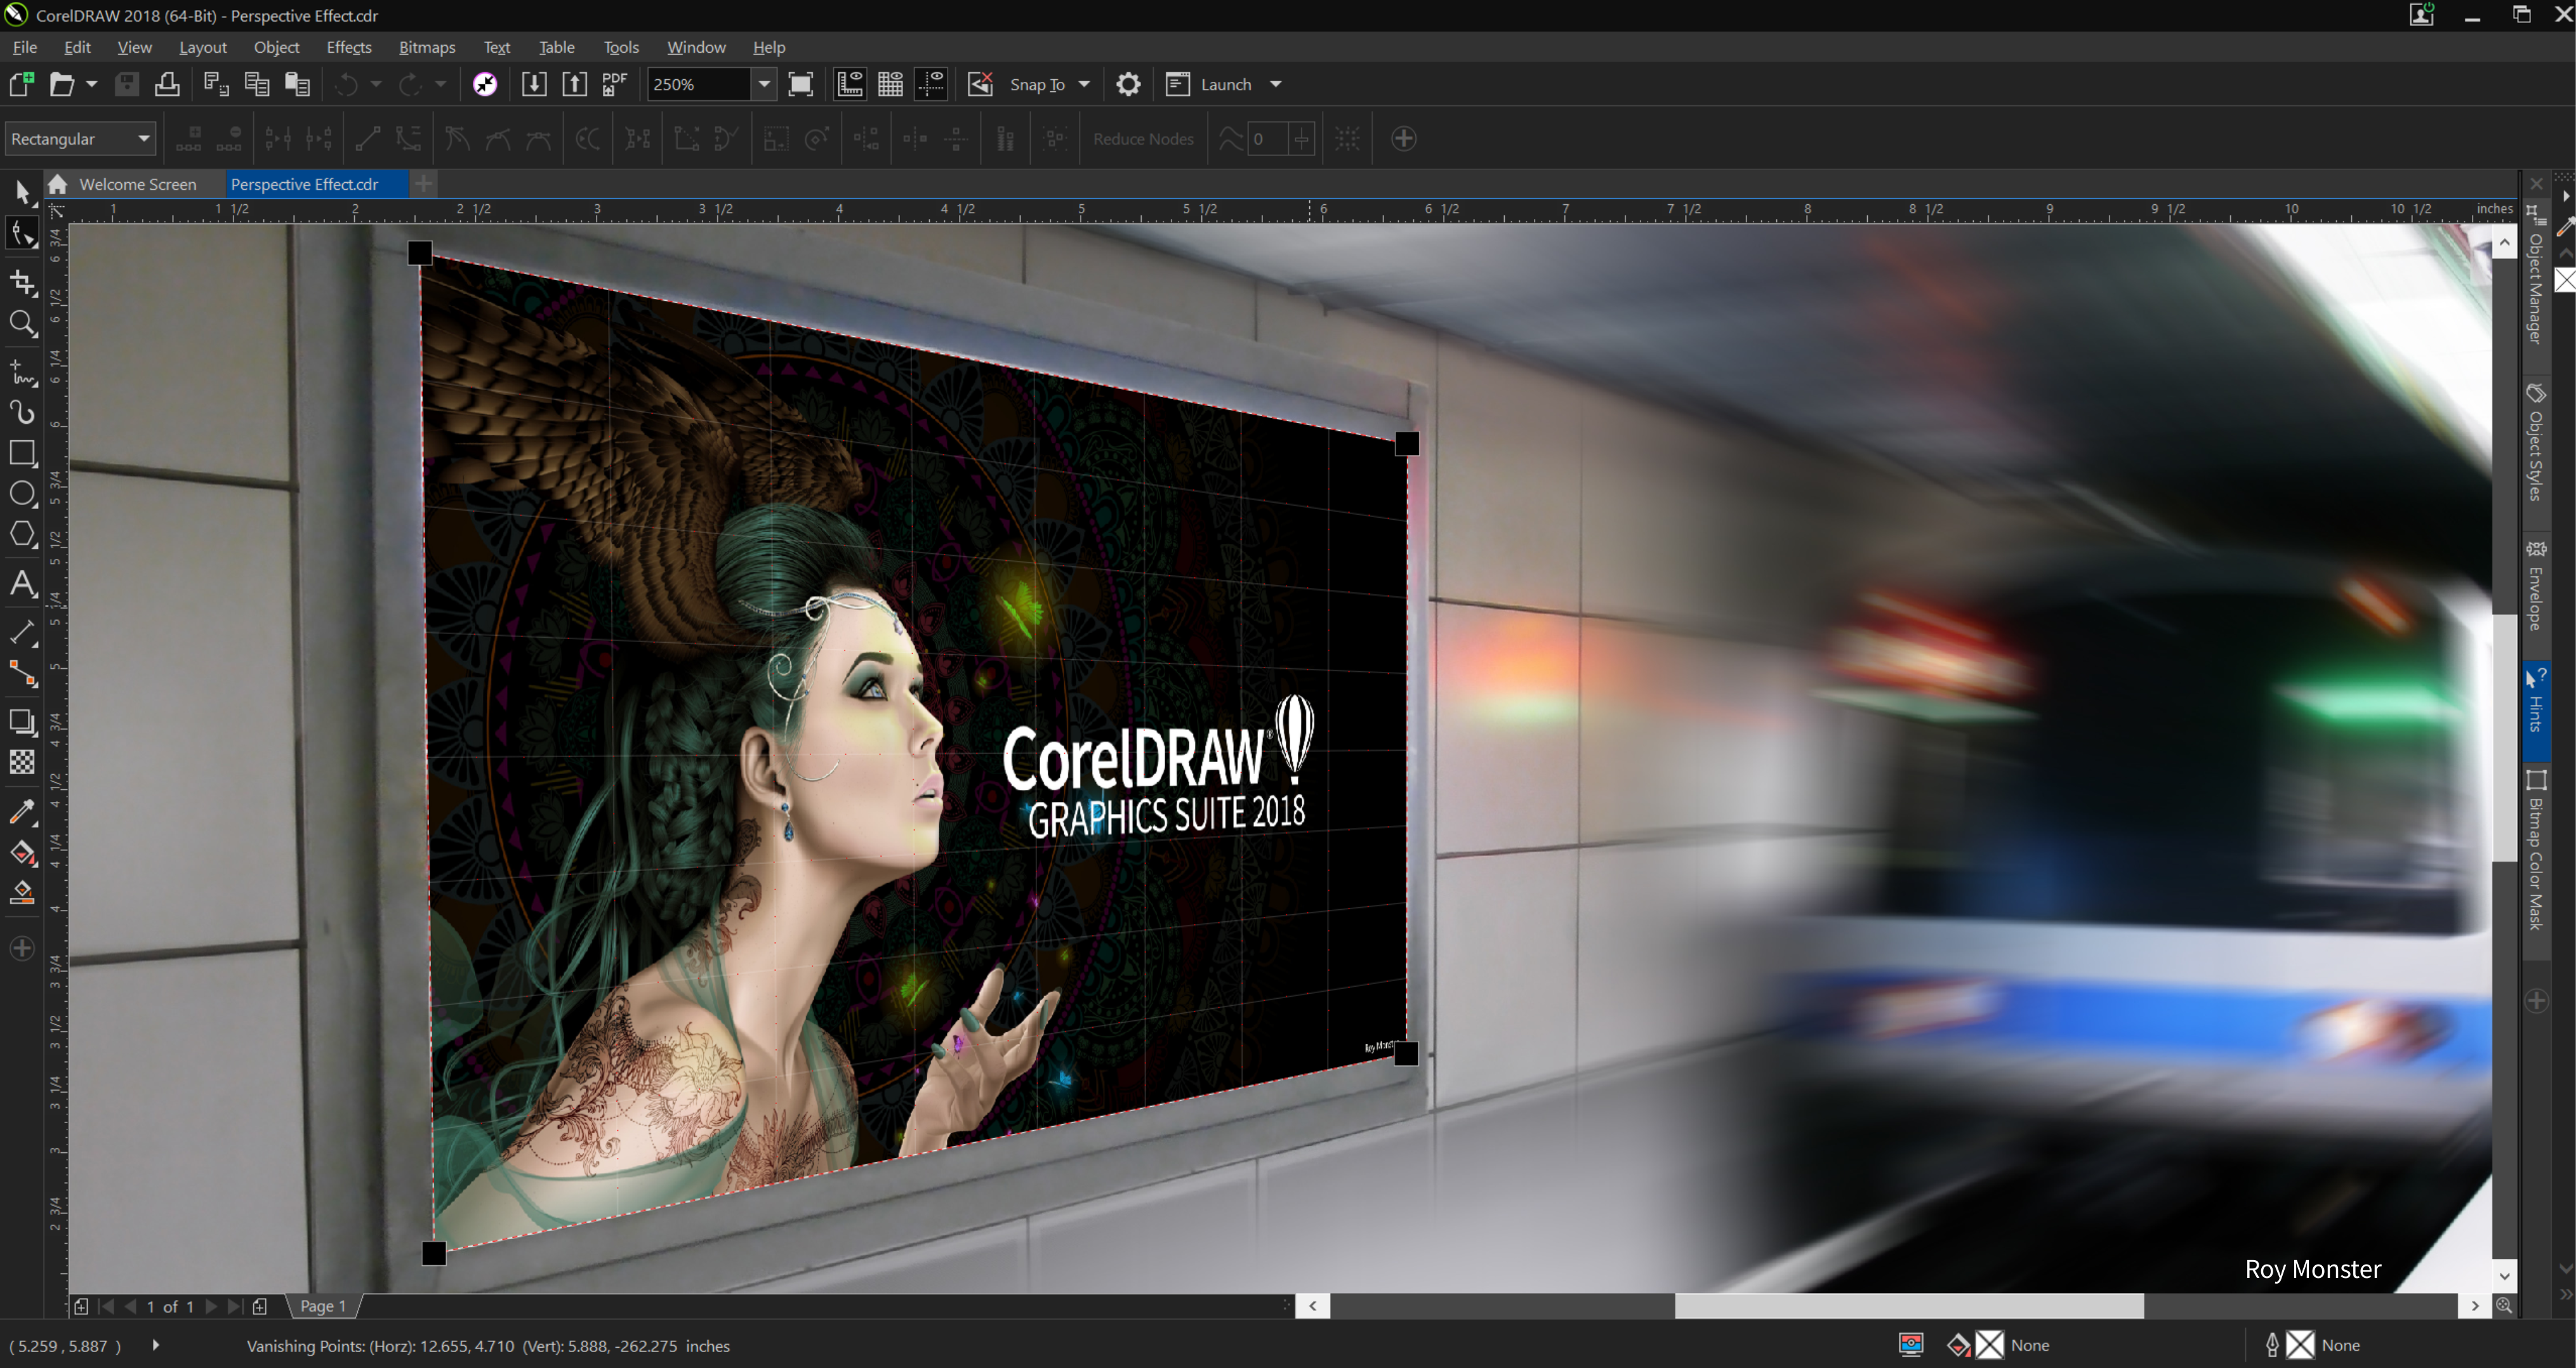Click the zoom level 250% field
Screen dimensions: 2576x1368
[x=698, y=84]
